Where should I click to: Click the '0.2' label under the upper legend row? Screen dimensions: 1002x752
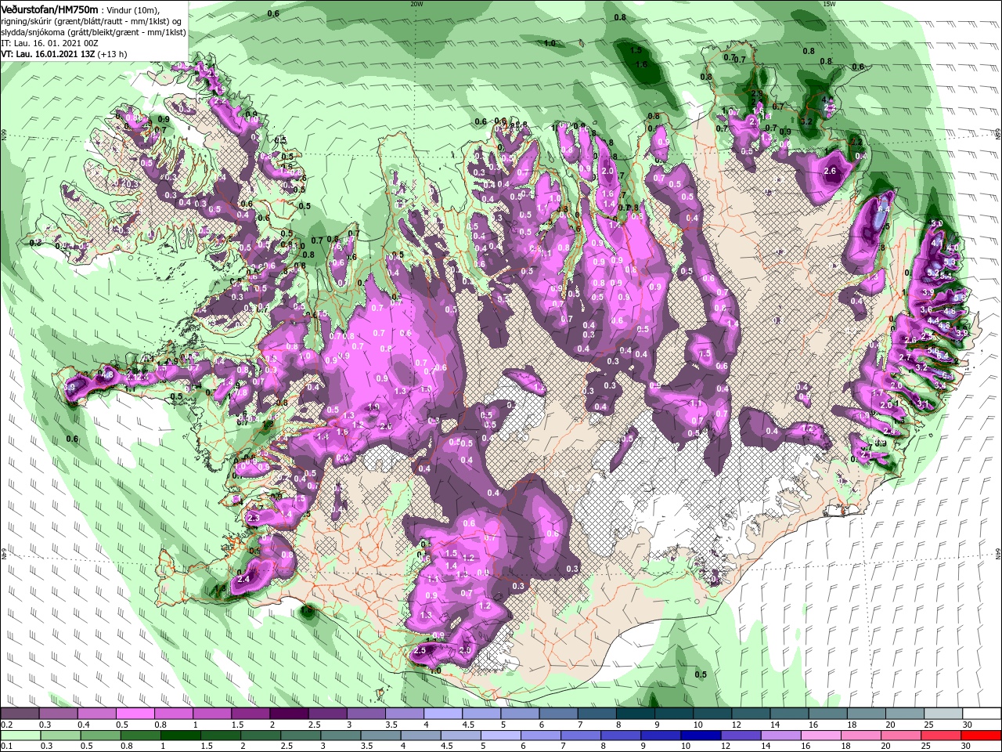[6, 725]
